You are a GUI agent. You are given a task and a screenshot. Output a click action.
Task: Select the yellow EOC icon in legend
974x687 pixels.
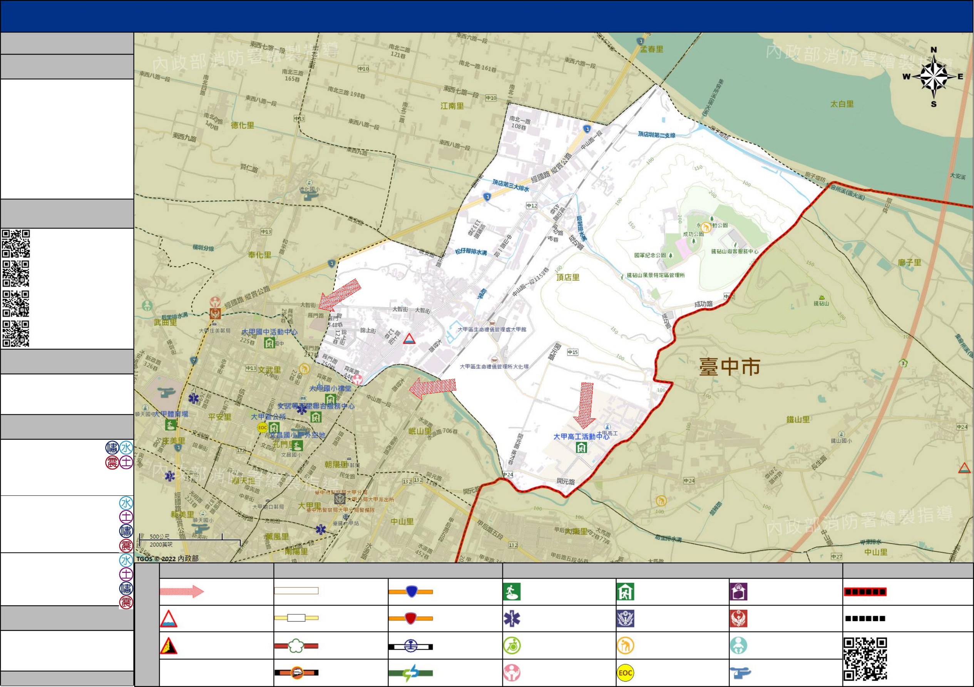click(x=625, y=673)
